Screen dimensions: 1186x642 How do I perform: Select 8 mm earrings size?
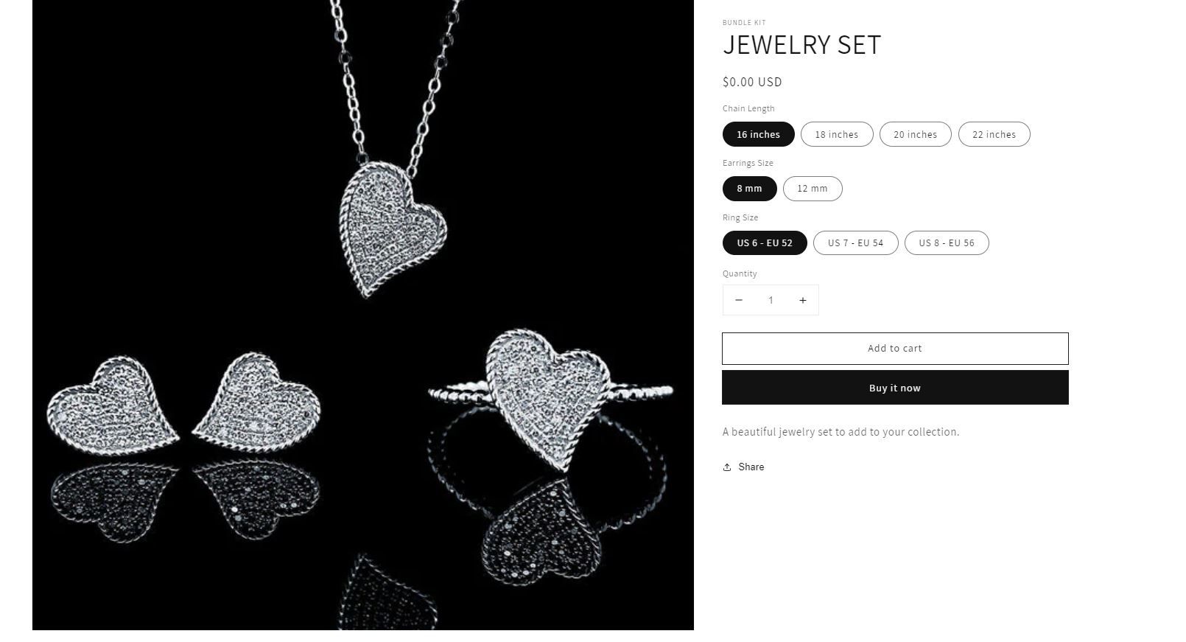point(750,189)
